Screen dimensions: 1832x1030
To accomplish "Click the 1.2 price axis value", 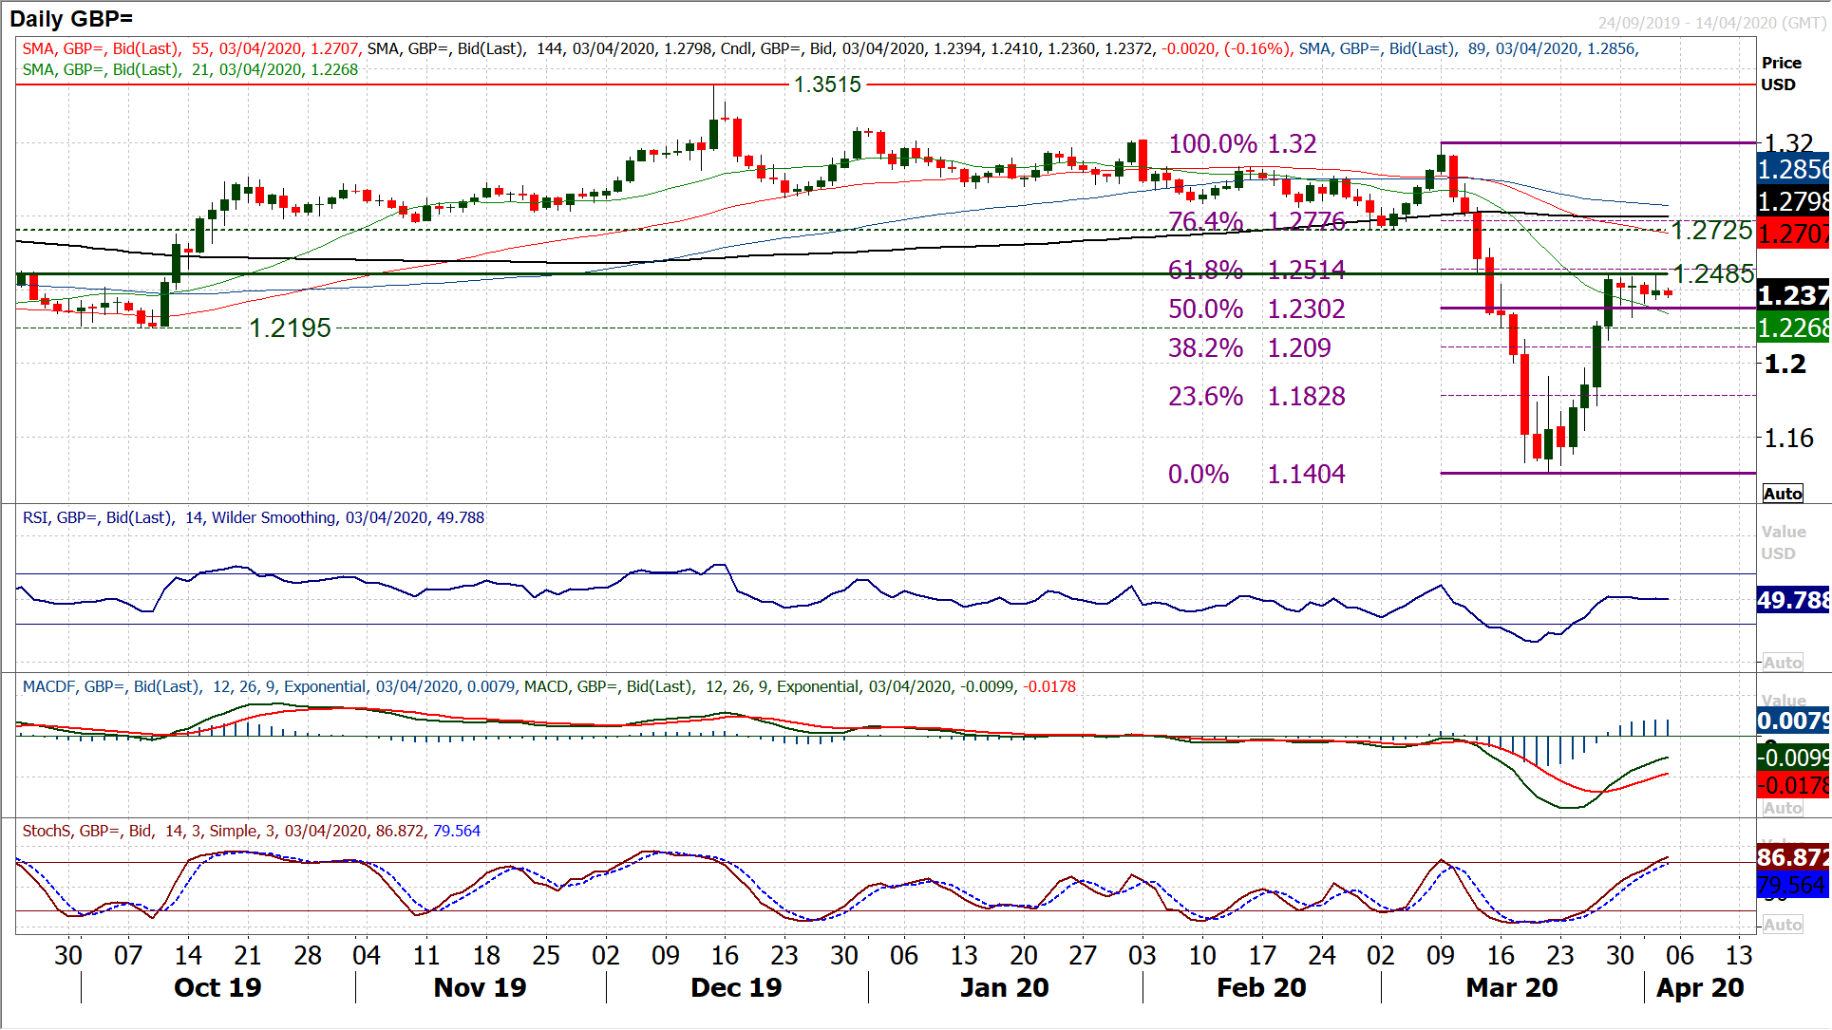I will point(1785,365).
